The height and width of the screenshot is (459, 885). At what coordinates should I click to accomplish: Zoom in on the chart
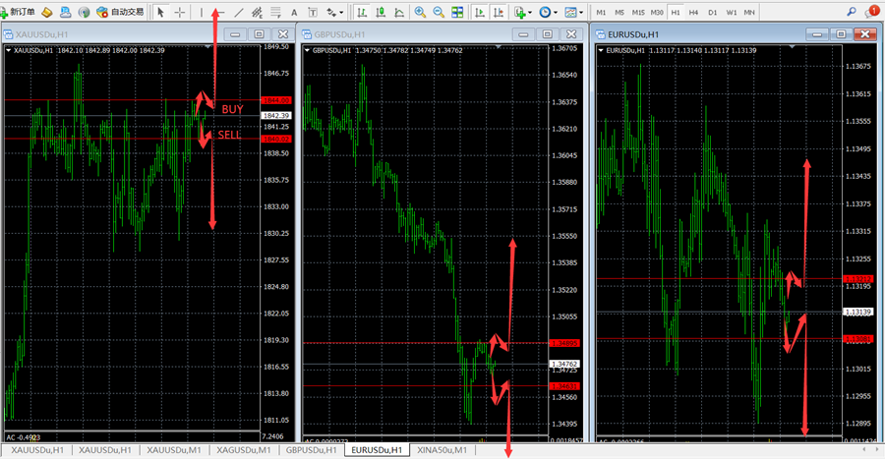(421, 12)
